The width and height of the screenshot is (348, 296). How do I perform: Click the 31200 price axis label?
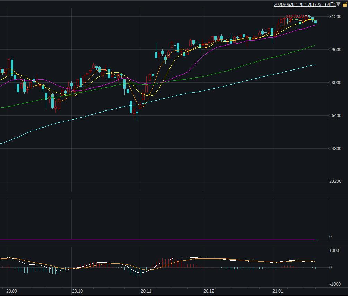click(x=335, y=16)
